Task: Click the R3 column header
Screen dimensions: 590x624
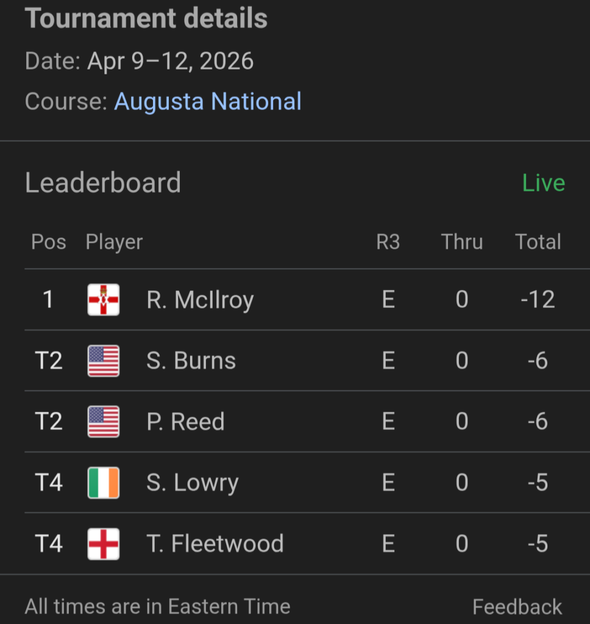Action: 388,242
